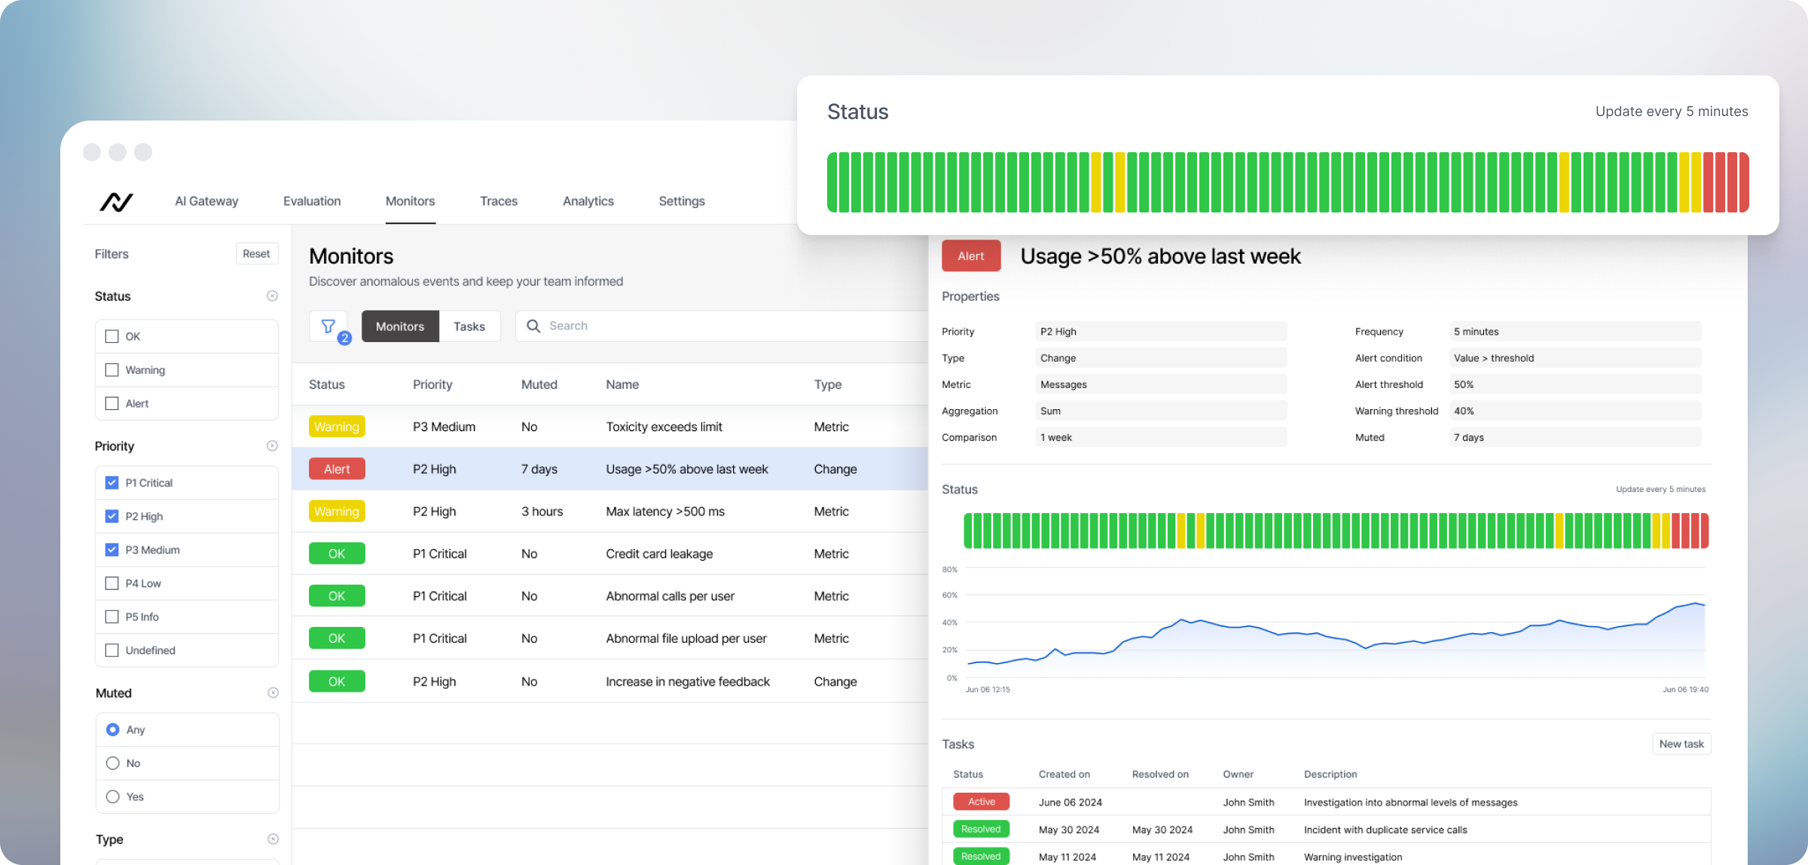Screen dimensions: 1808x865
Task: Go to the Traces tab
Action: 499,201
